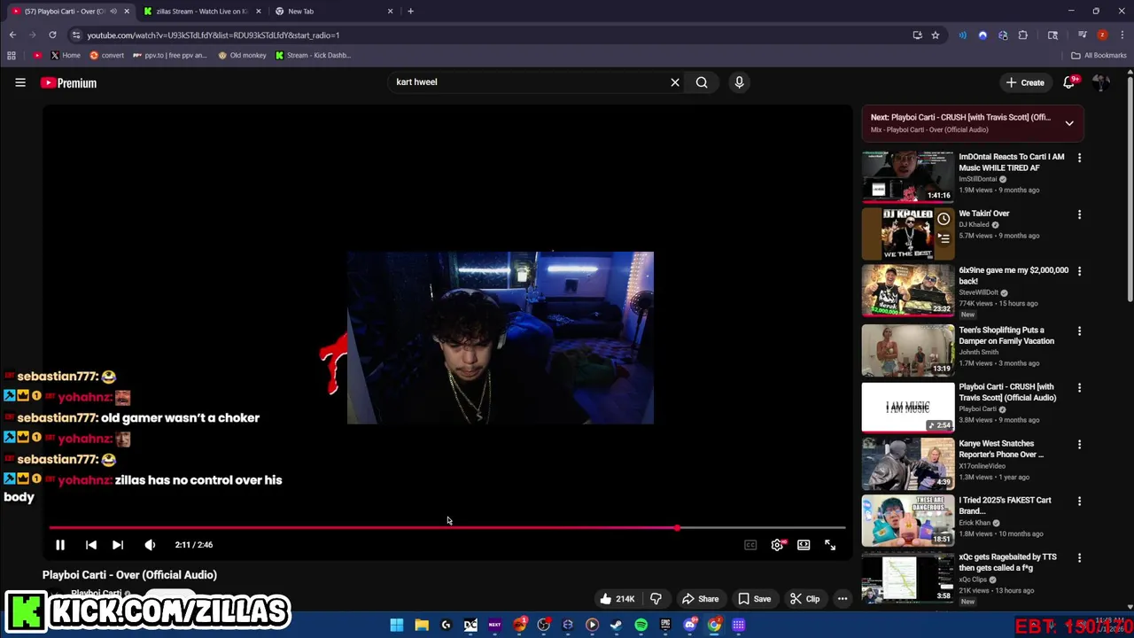The image size is (1134, 638).
Task: Clear the search box text
Action: pos(675,82)
